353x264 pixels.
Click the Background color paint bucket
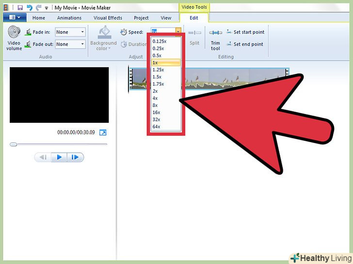pyautogui.click(x=104, y=32)
